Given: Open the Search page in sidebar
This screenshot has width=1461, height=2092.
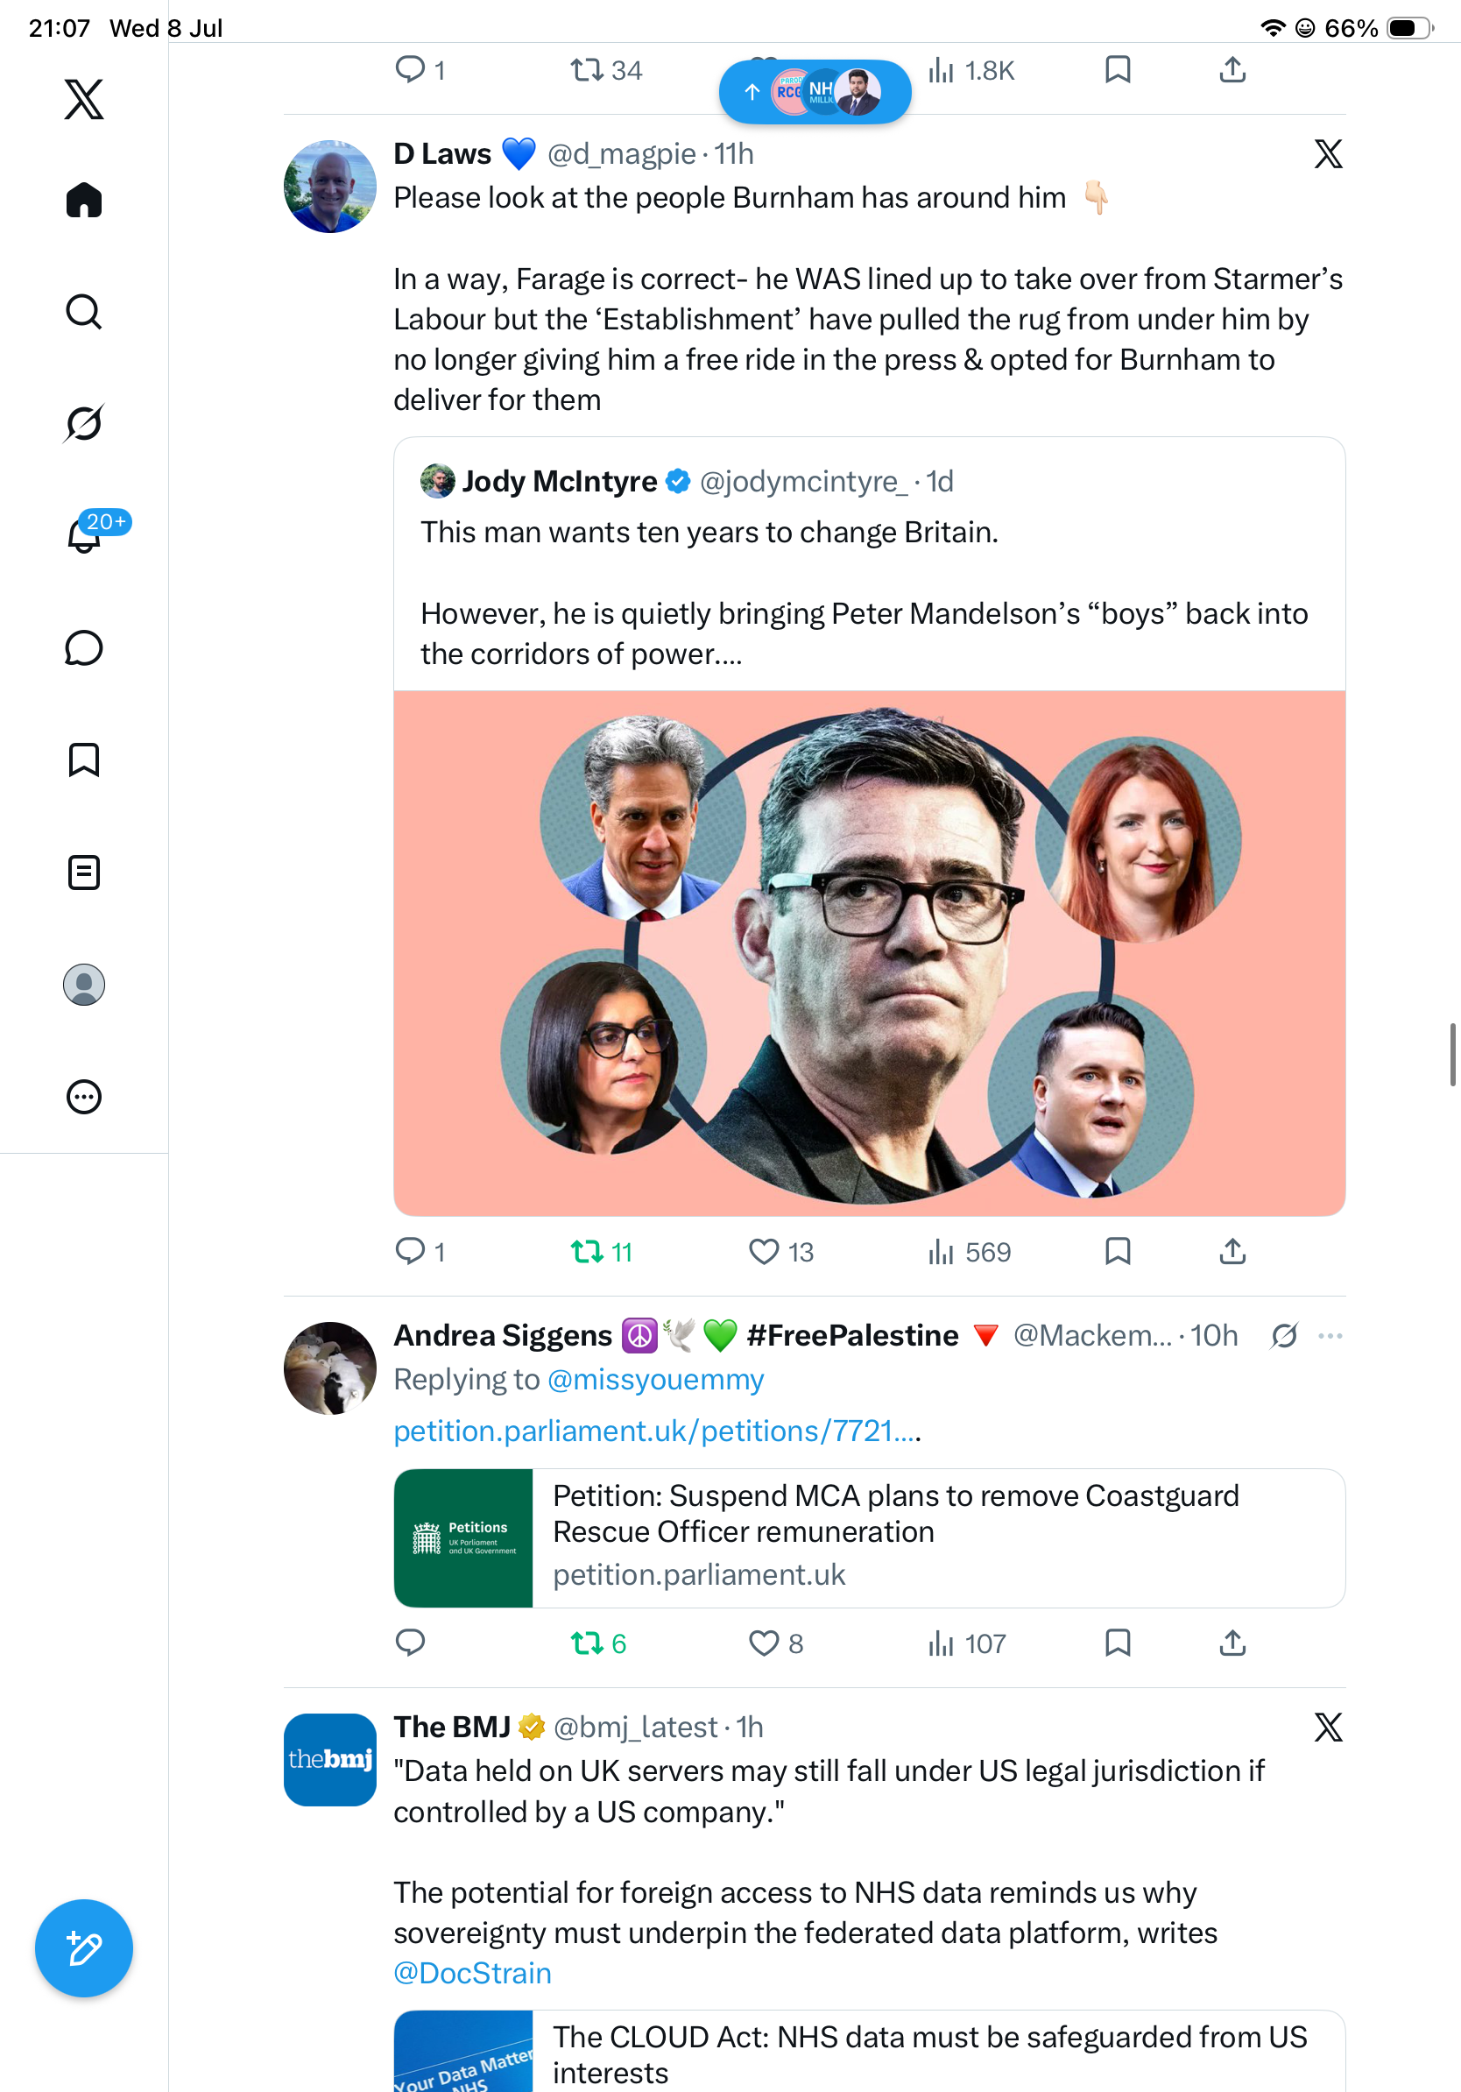Looking at the screenshot, I should click(84, 312).
